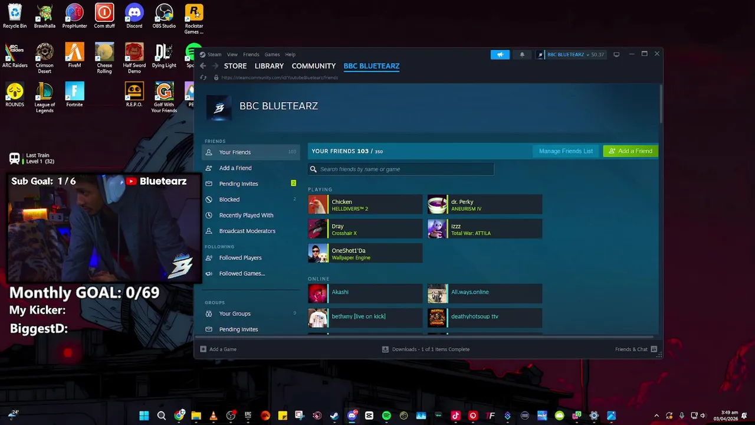The height and width of the screenshot is (425, 755).
Task: Switch to the LIBRARY tab
Action: 269,66
